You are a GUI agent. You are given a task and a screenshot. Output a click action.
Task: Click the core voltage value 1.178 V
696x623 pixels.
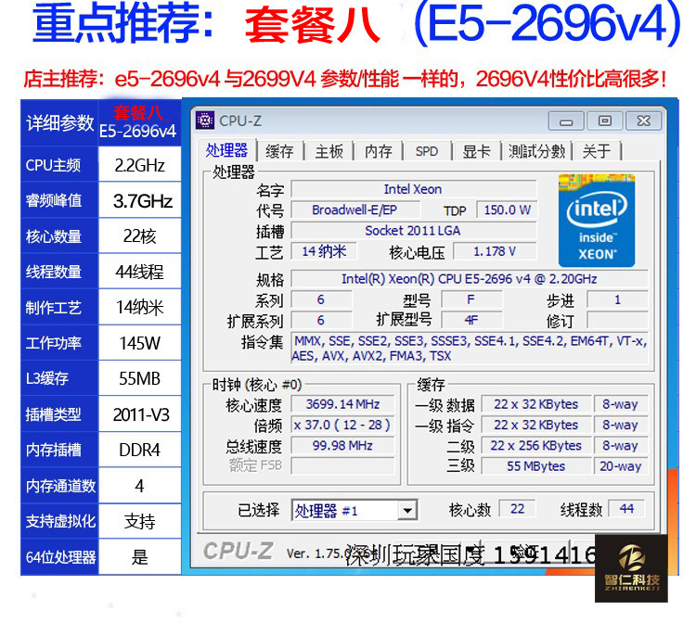(495, 251)
